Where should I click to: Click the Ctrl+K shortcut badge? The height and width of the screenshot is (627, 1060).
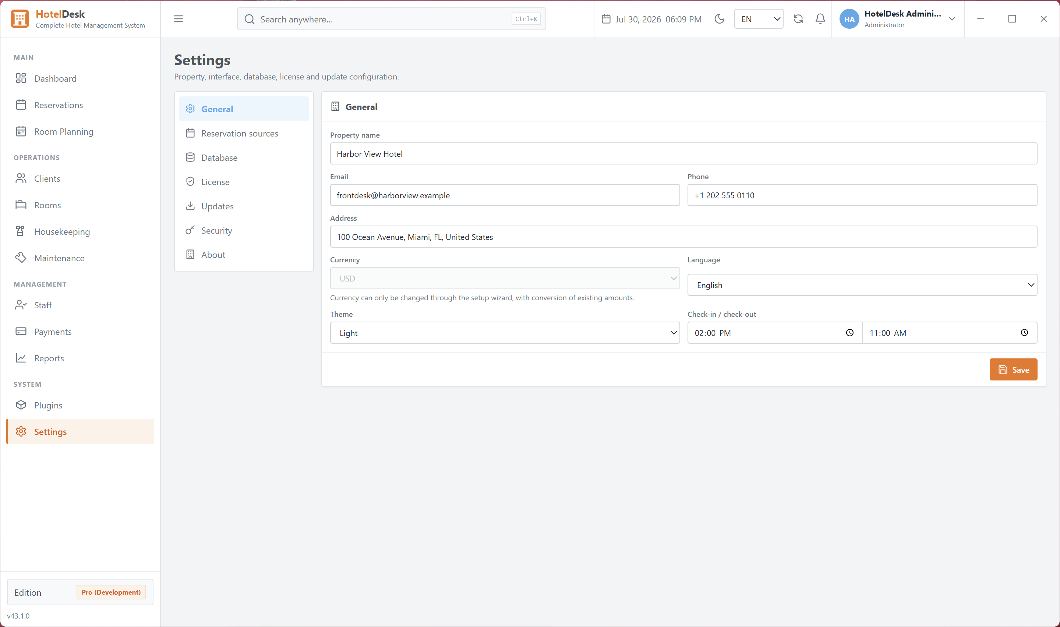tap(526, 19)
